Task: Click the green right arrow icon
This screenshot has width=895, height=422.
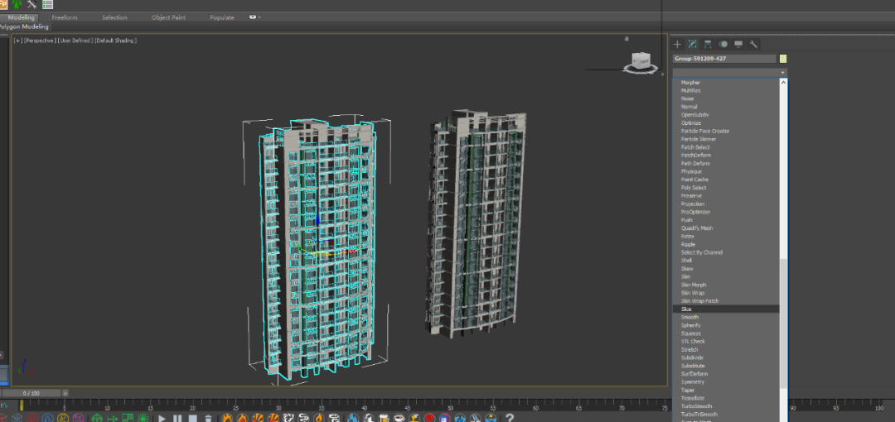Action: pyautogui.click(x=113, y=419)
